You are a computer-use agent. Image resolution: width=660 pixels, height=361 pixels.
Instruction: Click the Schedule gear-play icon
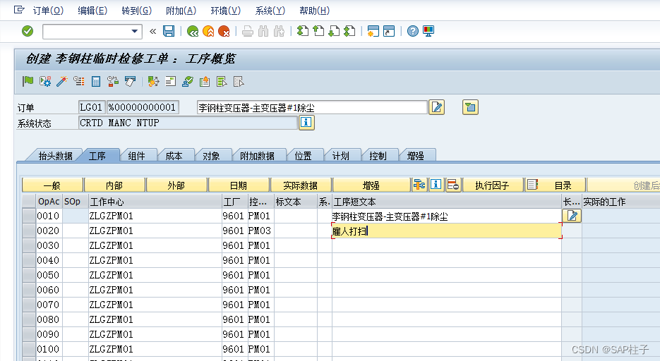coord(45,81)
